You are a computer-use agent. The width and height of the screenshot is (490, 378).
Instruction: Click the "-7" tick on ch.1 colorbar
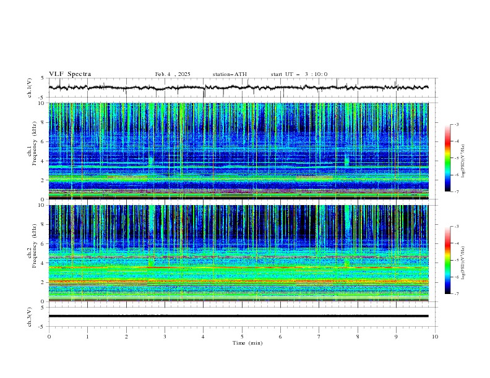[x=456, y=191]
